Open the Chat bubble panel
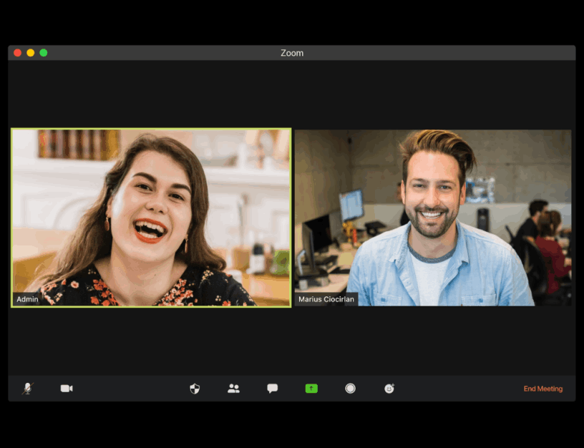Image resolution: width=584 pixels, height=448 pixels. pyautogui.click(x=272, y=389)
